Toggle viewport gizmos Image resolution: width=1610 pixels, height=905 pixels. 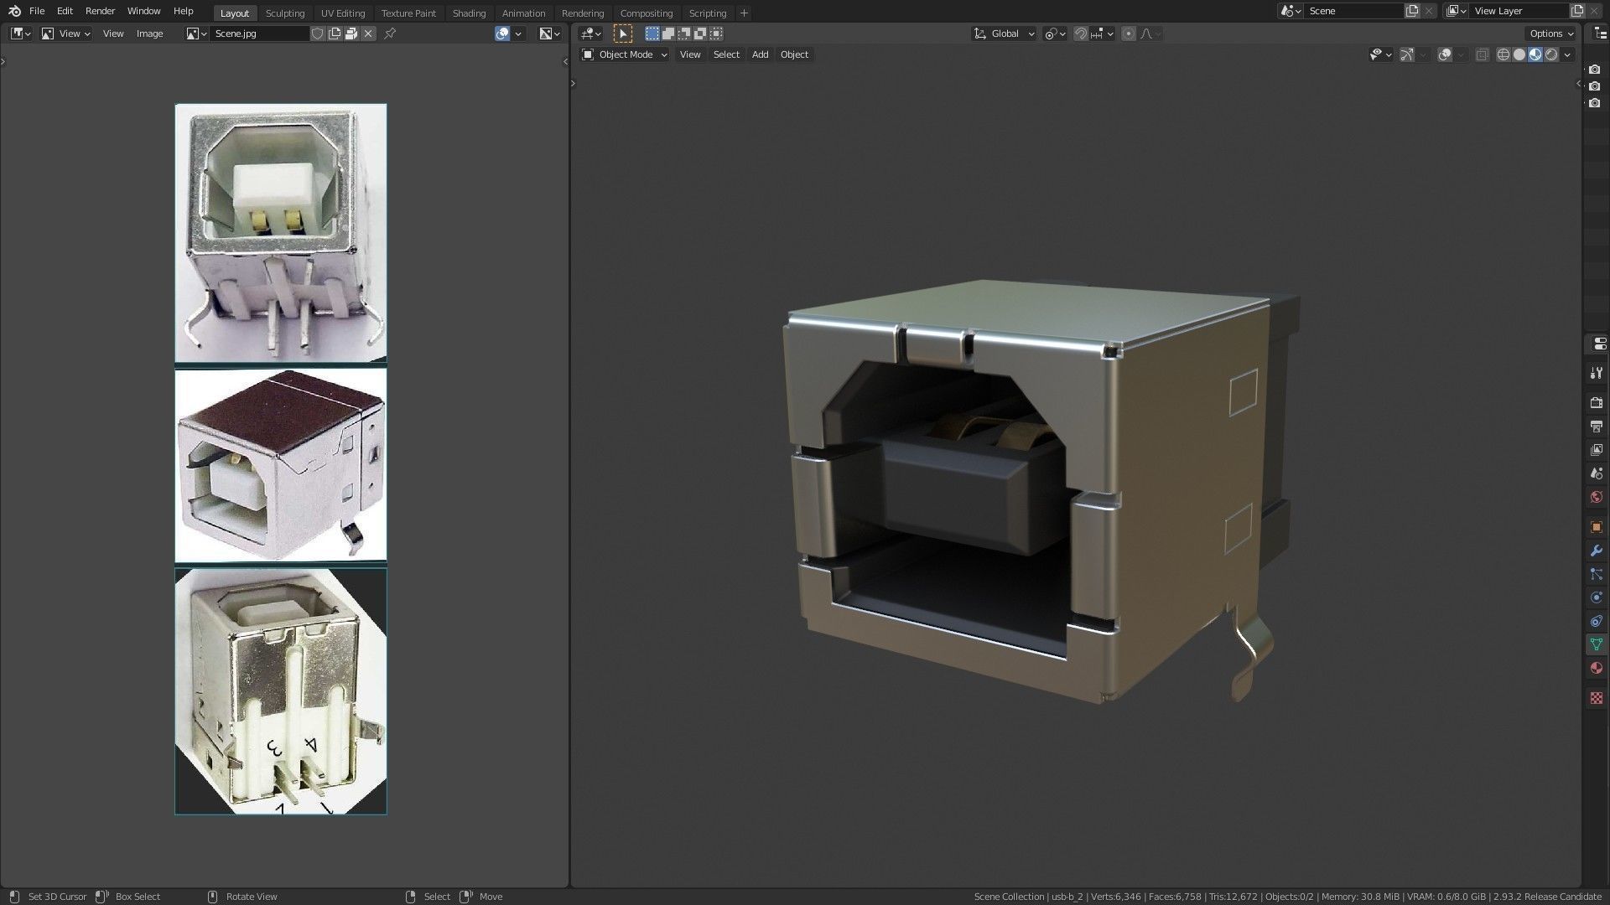click(x=1407, y=54)
